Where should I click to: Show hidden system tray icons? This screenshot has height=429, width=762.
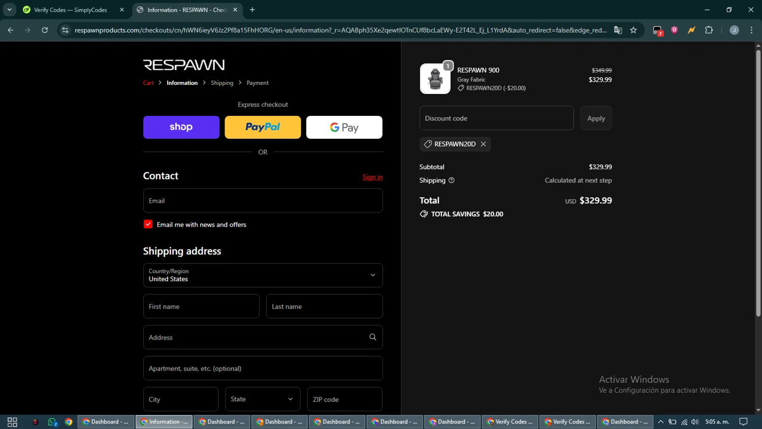coord(660,422)
